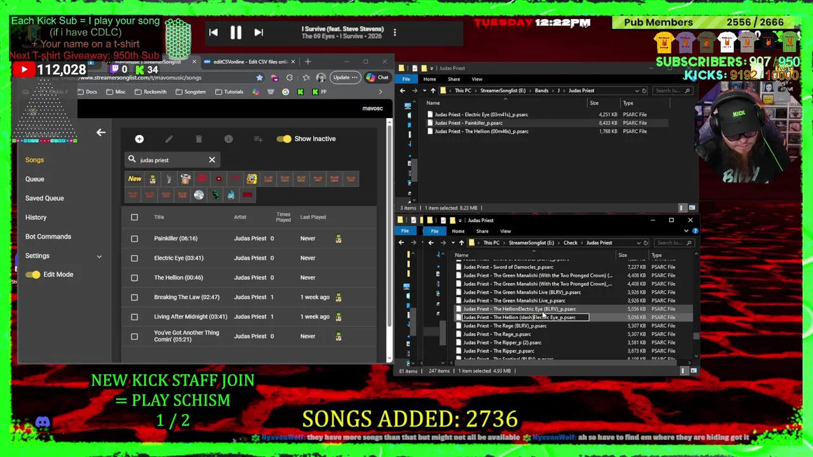Expand address history dropdown in upper Explorer
Viewport: 813px width, 457px height.
click(x=636, y=91)
